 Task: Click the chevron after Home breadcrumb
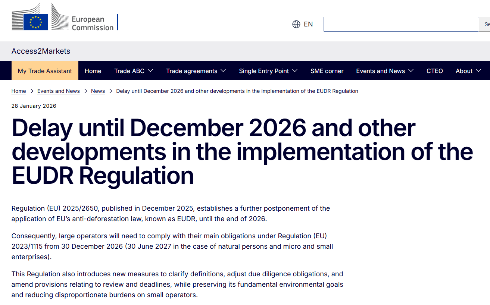32,91
